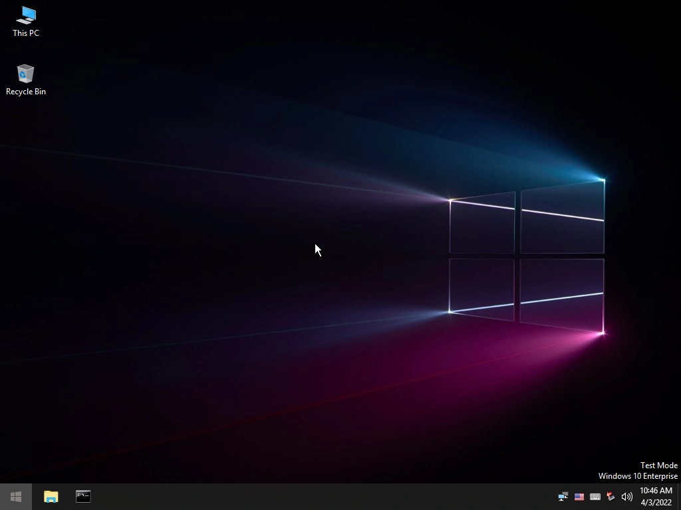The image size is (681, 510).
Task: Open the clock showing 10:46 AM
Action: click(656, 497)
